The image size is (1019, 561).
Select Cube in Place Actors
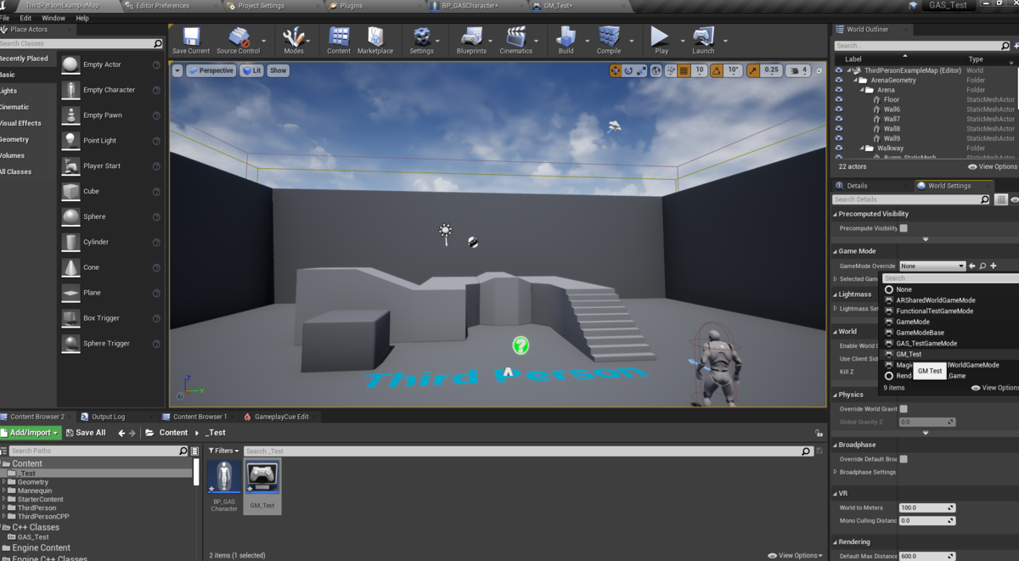pyautogui.click(x=110, y=192)
